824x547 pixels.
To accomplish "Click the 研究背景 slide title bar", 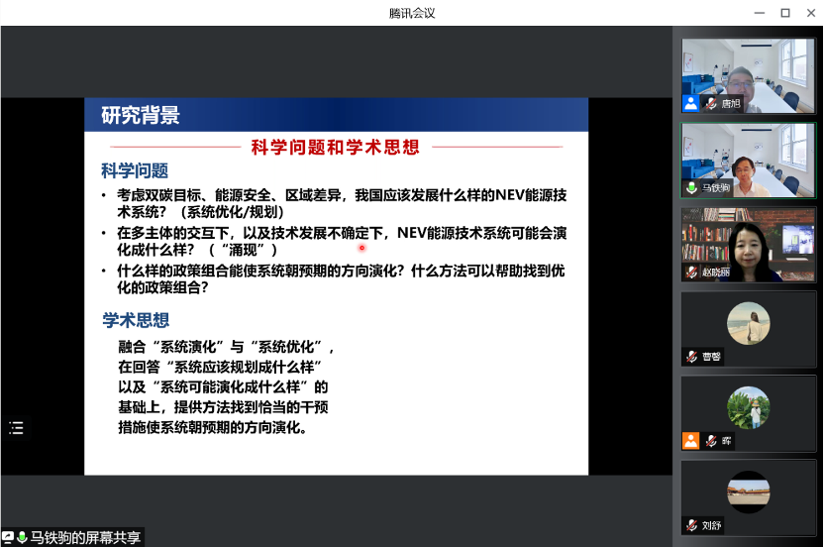I will pos(337,115).
